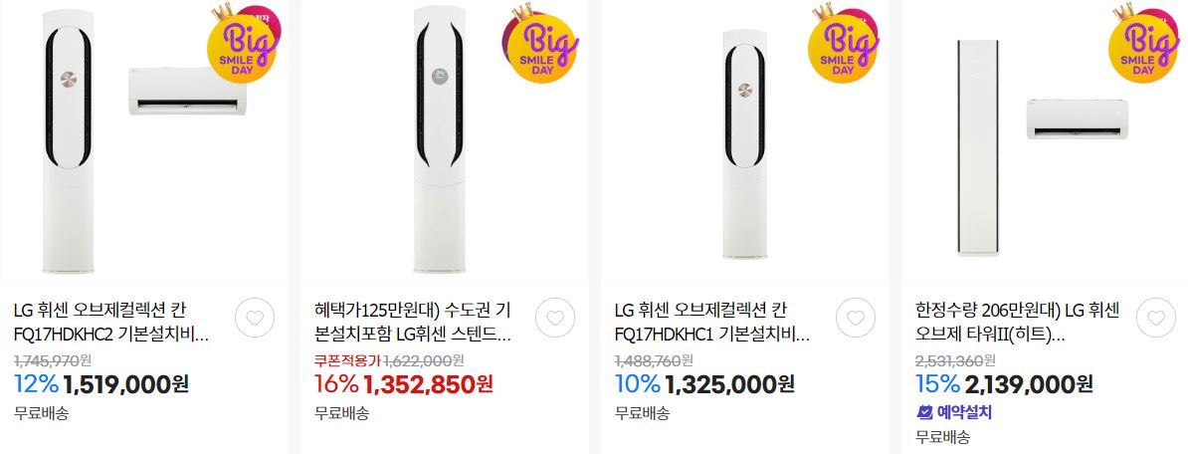The width and height of the screenshot is (1188, 454).
Task: Click the 1,519,000원 price
Action: [x=126, y=384]
